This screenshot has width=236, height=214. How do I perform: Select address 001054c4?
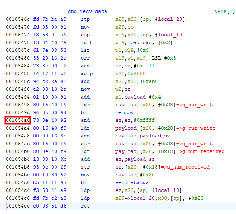tap(18, 190)
